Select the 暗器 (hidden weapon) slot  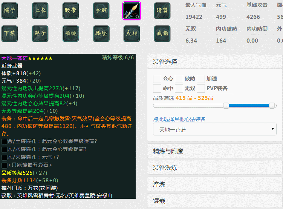pyautogui.click(x=162, y=11)
